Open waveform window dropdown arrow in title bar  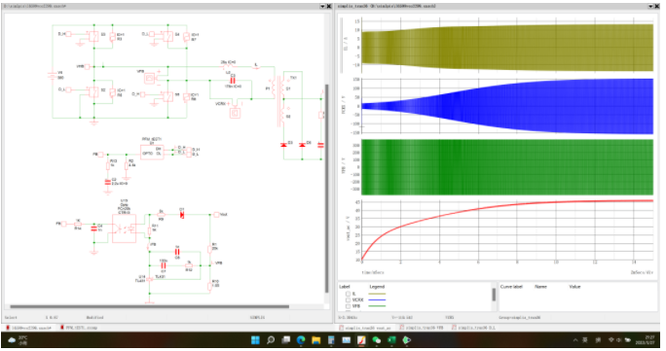650,7
